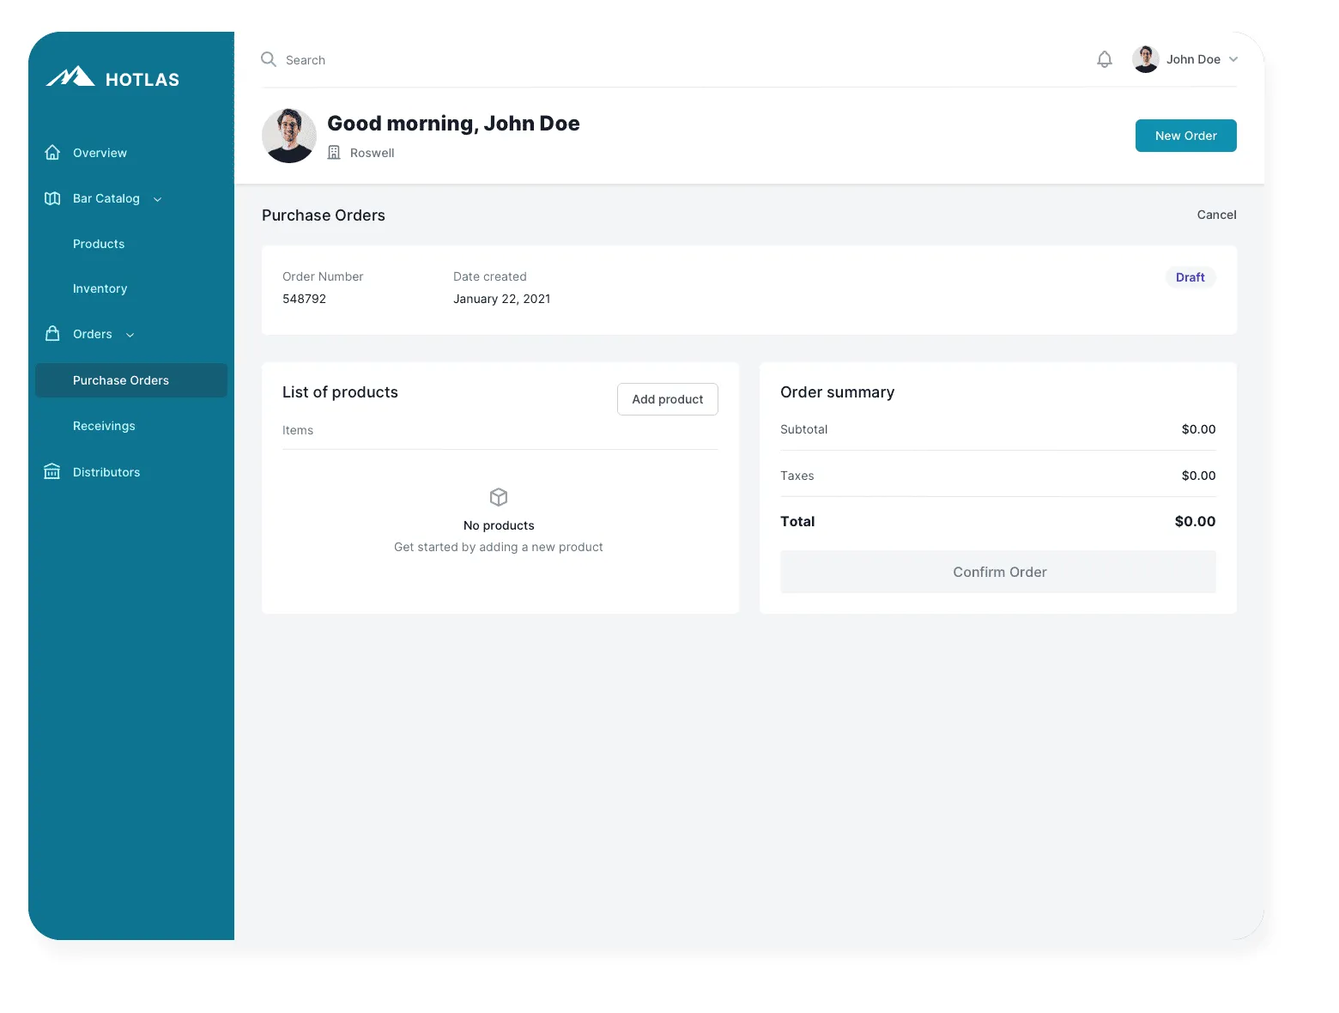The image size is (1339, 1013).
Task: Click the List of products heading
Action: [x=340, y=392]
